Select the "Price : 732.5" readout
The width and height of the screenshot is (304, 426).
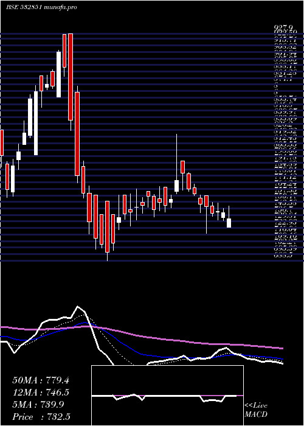pyautogui.click(x=40, y=417)
